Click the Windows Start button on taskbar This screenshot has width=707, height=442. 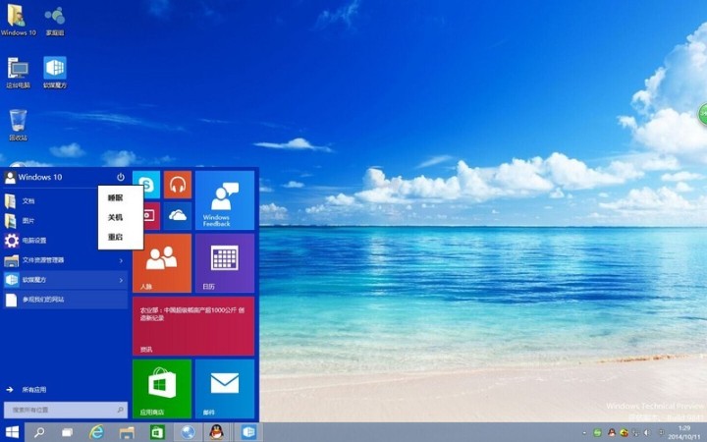[12, 432]
